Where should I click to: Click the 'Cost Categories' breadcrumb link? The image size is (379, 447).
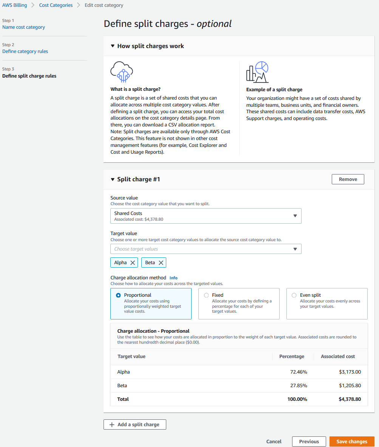[x=56, y=5]
